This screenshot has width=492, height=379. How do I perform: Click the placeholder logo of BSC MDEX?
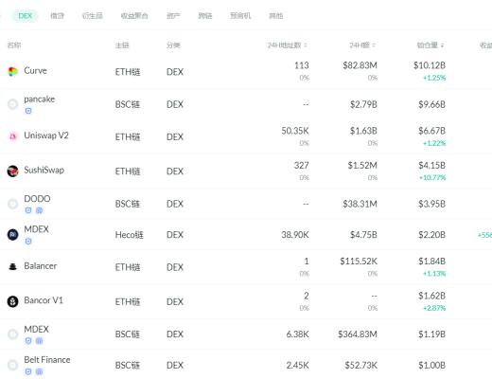click(12, 334)
